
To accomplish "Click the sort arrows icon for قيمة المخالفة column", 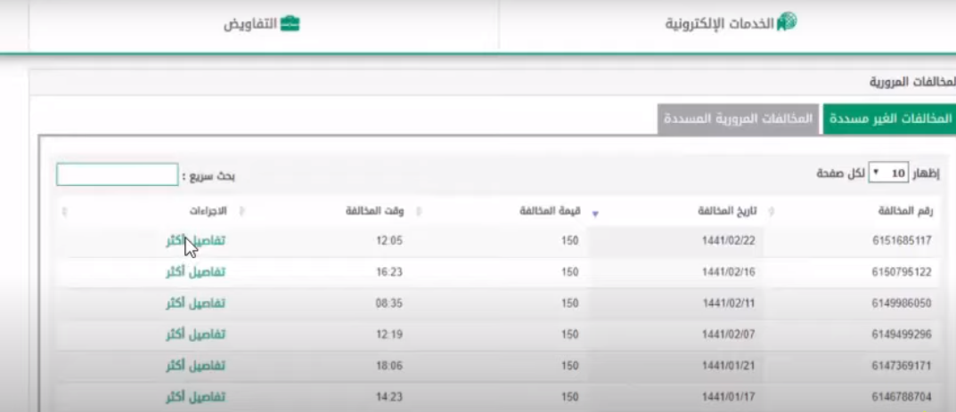I will click(420, 212).
